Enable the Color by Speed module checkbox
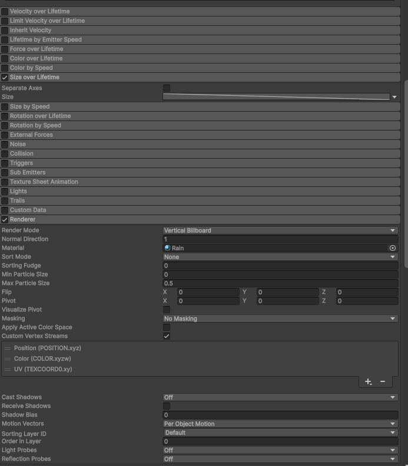Screen dimensions: 408x466 tap(5, 68)
